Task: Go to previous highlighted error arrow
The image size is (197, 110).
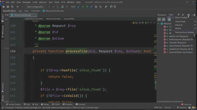Action: [151, 23]
